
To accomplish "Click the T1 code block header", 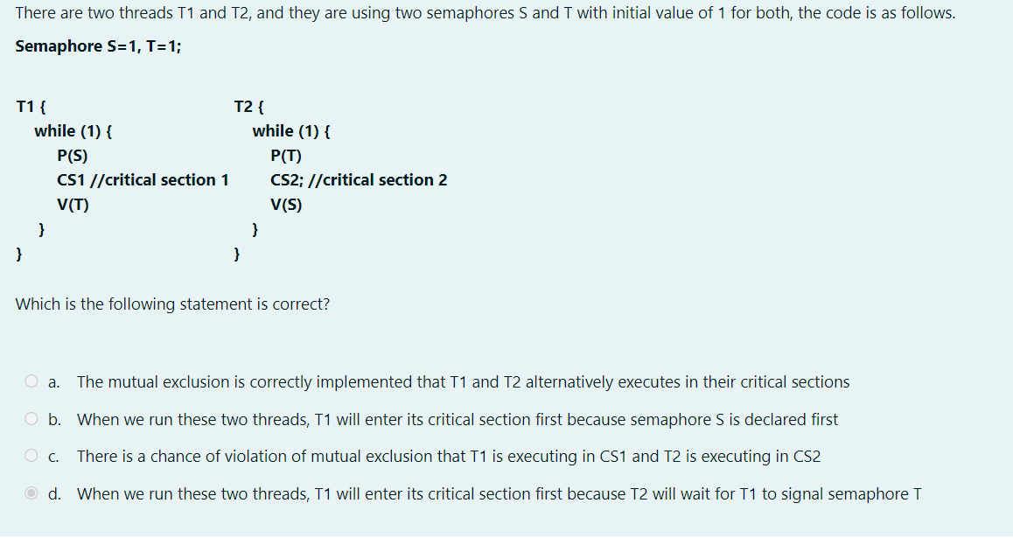I will click(26, 106).
